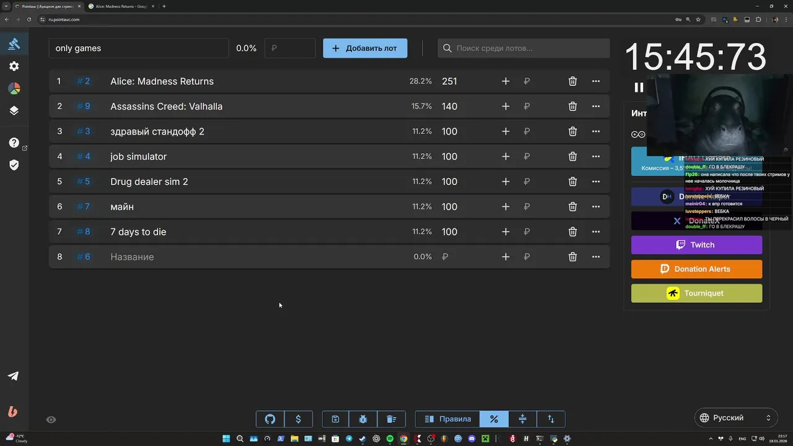Open the shield checkmark icon in sidebar
The width and height of the screenshot is (793, 446).
[14, 165]
